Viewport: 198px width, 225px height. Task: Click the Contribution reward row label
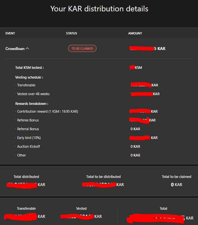pyautogui.click(x=47, y=111)
